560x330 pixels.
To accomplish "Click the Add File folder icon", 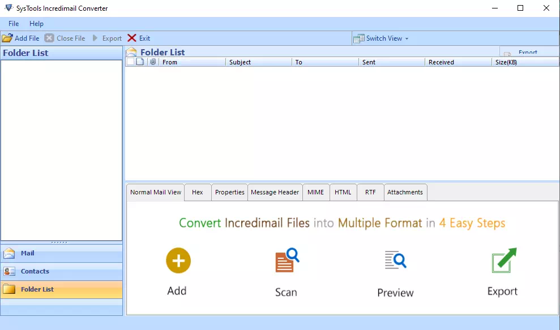I will (x=7, y=38).
